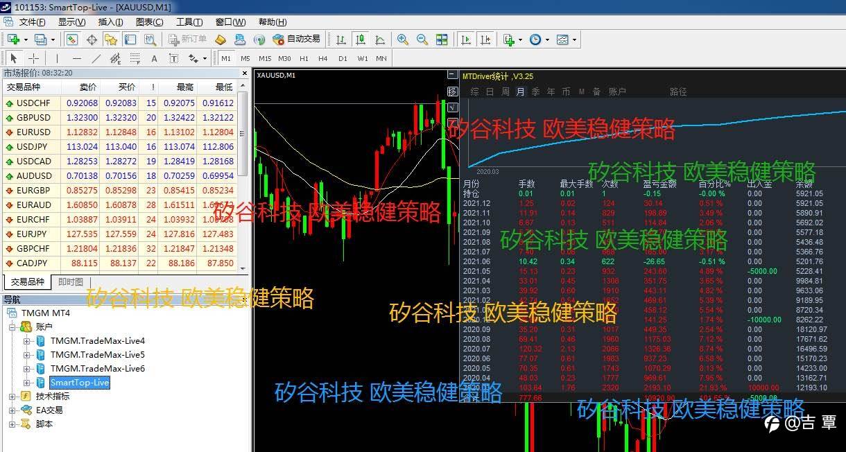
Task: Toggle chart auto scroll icon
Action: coord(466,40)
